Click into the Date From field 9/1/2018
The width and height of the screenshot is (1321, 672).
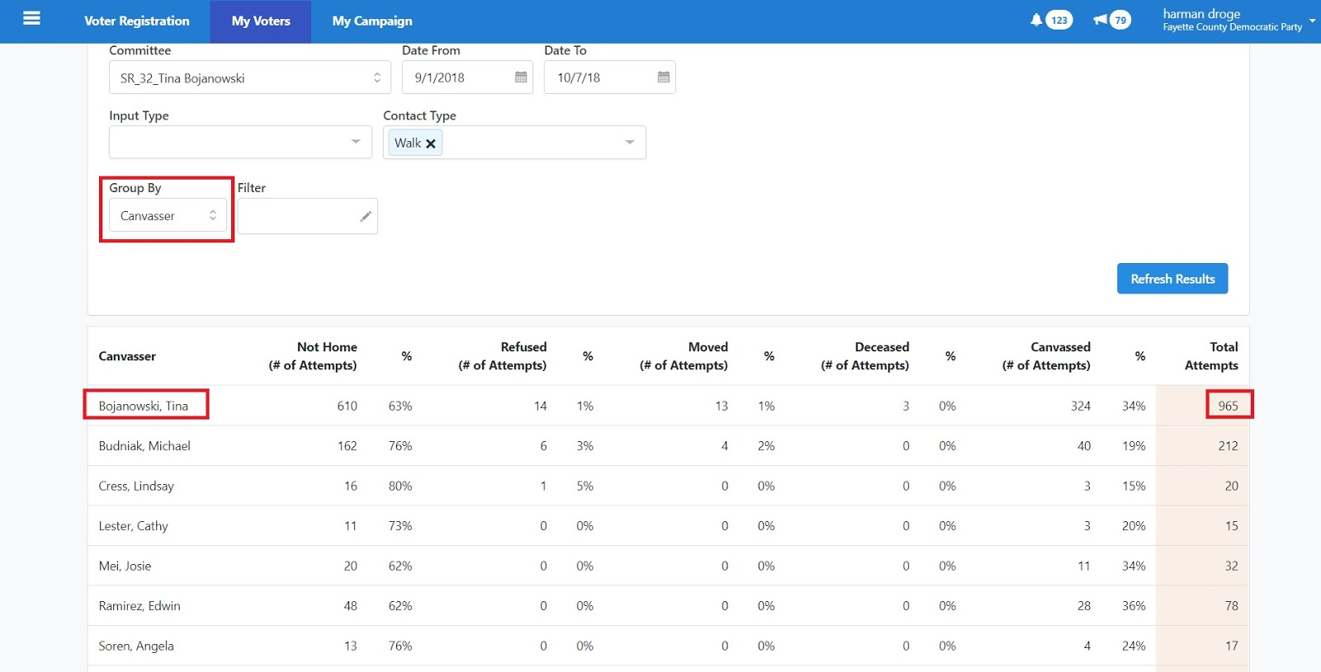tap(467, 77)
